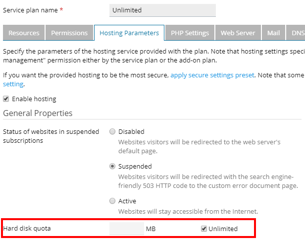The width and height of the screenshot is (305, 239).
Task: Open the PHP Settings tab
Action: 190,33
